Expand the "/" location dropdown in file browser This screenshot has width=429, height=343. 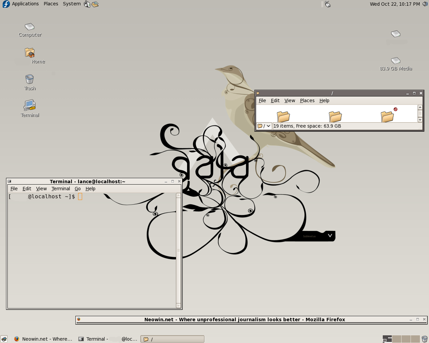click(x=264, y=126)
